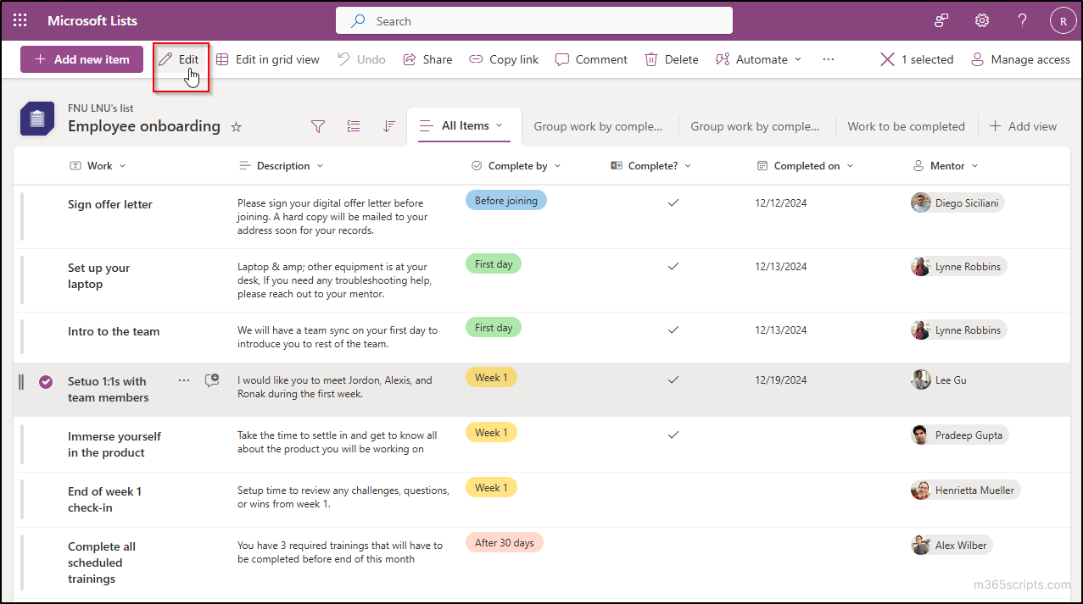Viewport: 1083px width, 604px height.
Task: Add comment on Setuo 1:1s row icon
Action: [x=212, y=380]
